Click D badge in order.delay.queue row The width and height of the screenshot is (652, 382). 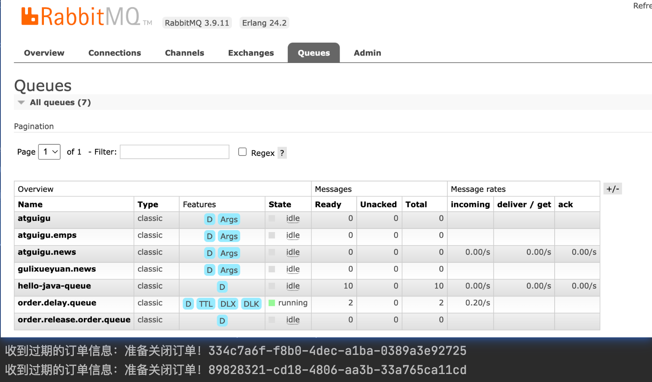(x=188, y=304)
